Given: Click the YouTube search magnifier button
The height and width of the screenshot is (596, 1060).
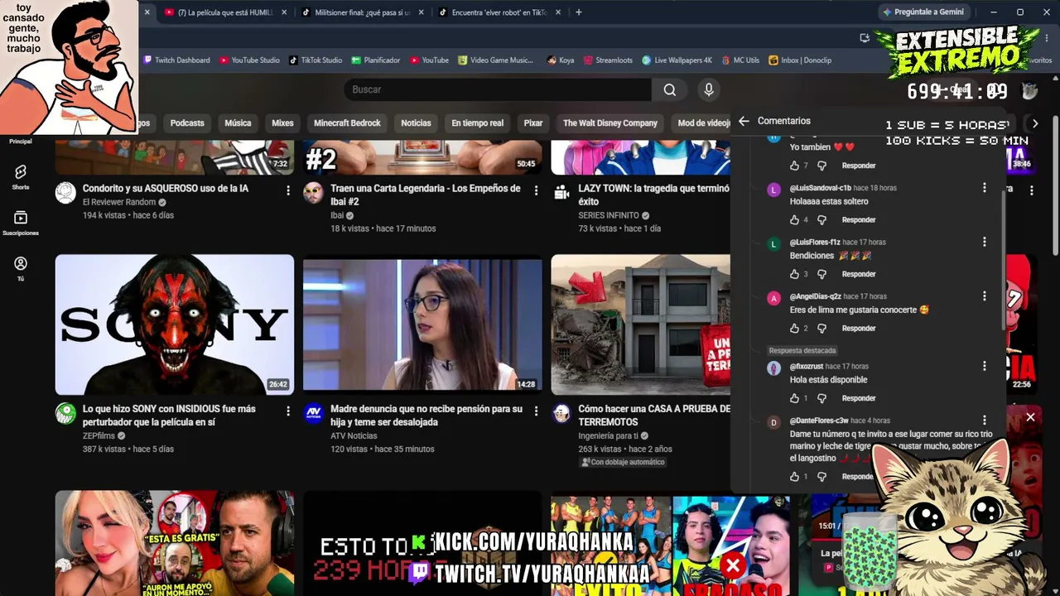Looking at the screenshot, I should tap(670, 89).
